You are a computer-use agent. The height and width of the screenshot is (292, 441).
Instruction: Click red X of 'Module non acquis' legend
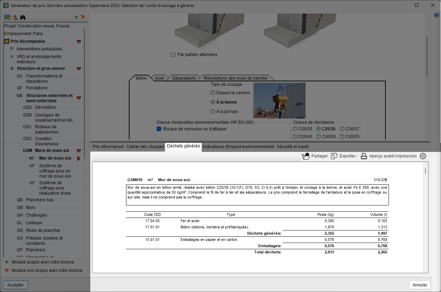point(7,270)
